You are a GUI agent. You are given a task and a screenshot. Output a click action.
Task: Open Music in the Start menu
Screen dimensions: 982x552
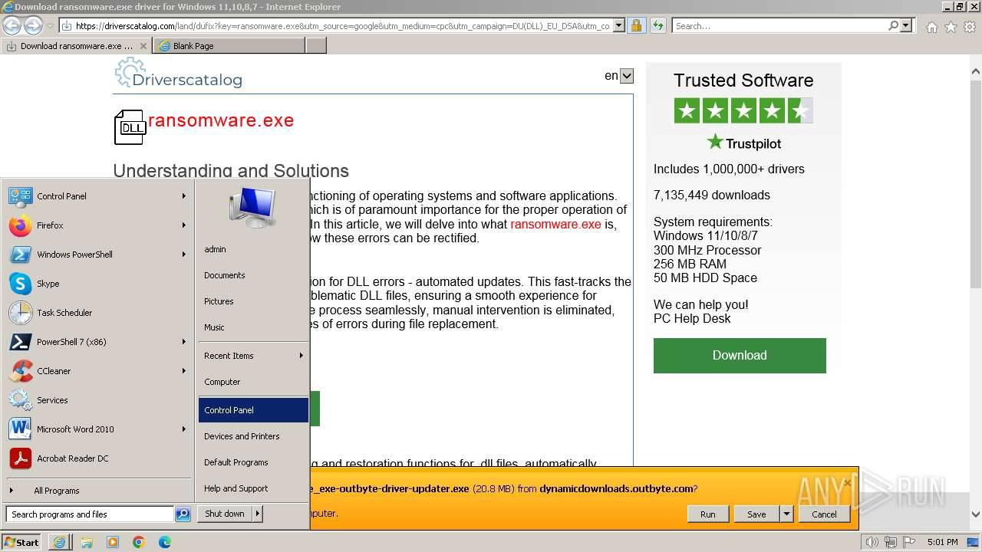(x=253, y=327)
